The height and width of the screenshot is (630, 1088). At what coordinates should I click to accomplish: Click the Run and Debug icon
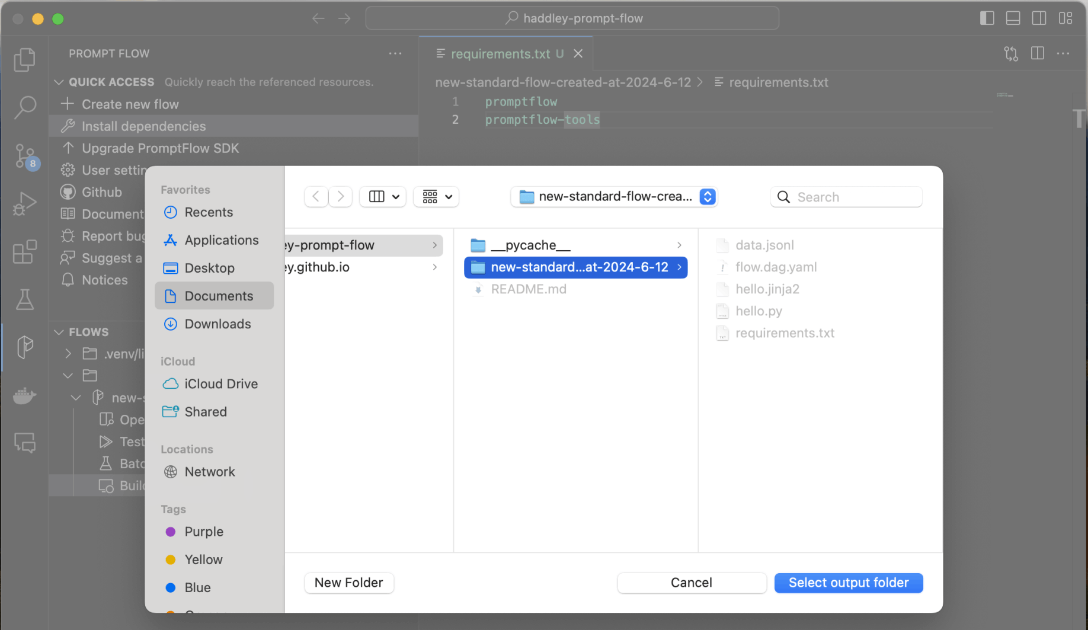[24, 204]
